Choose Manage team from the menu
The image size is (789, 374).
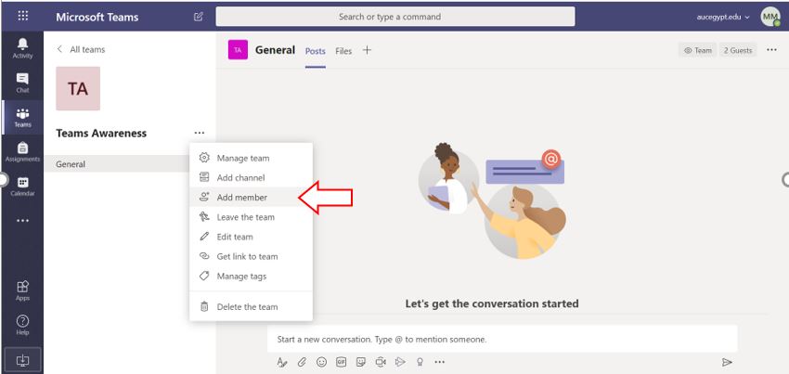pos(252,158)
